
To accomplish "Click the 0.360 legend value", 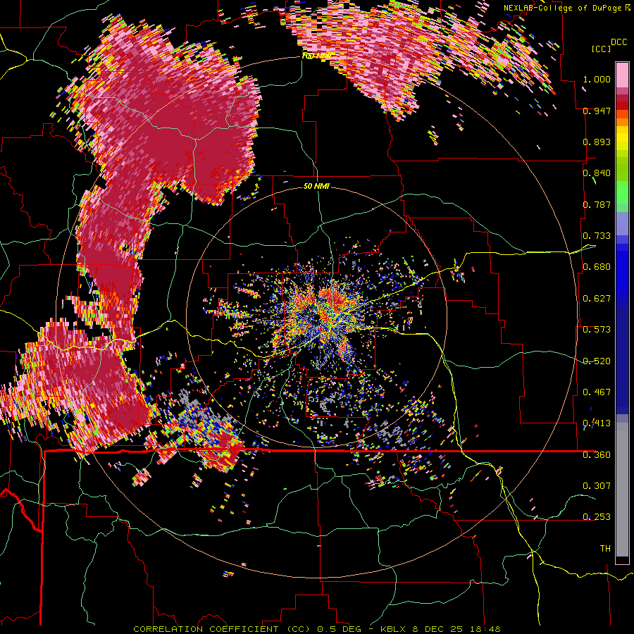I will click(x=597, y=455).
